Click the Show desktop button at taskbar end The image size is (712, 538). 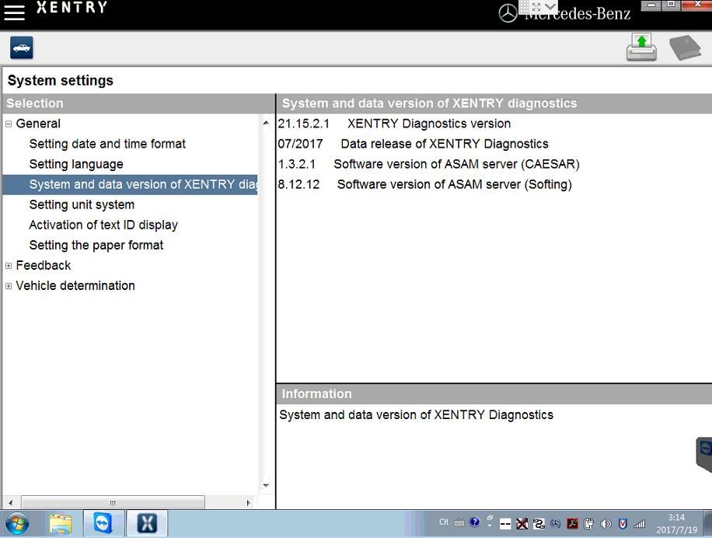(x=708, y=523)
